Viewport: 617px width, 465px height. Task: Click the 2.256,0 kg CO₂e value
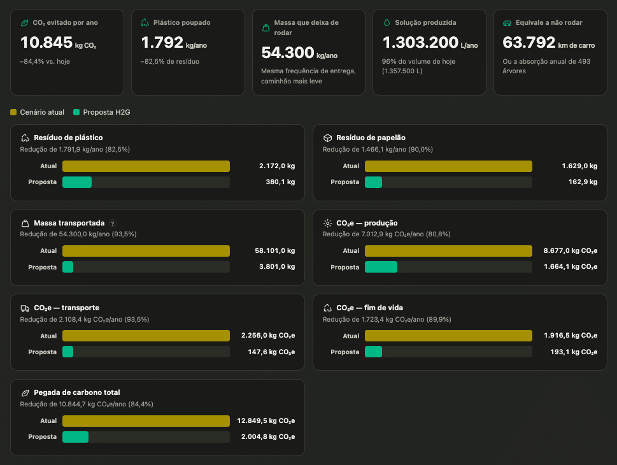click(x=268, y=336)
